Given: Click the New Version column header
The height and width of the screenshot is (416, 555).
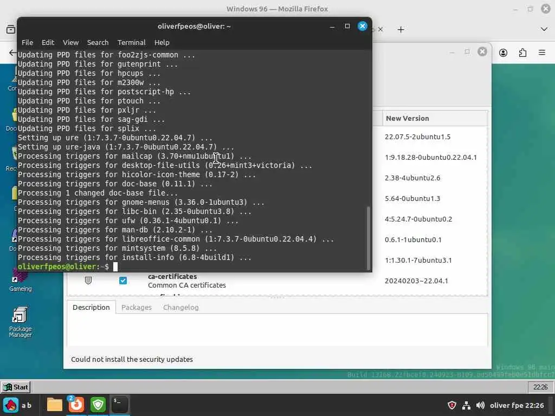Looking at the screenshot, I should point(435,119).
